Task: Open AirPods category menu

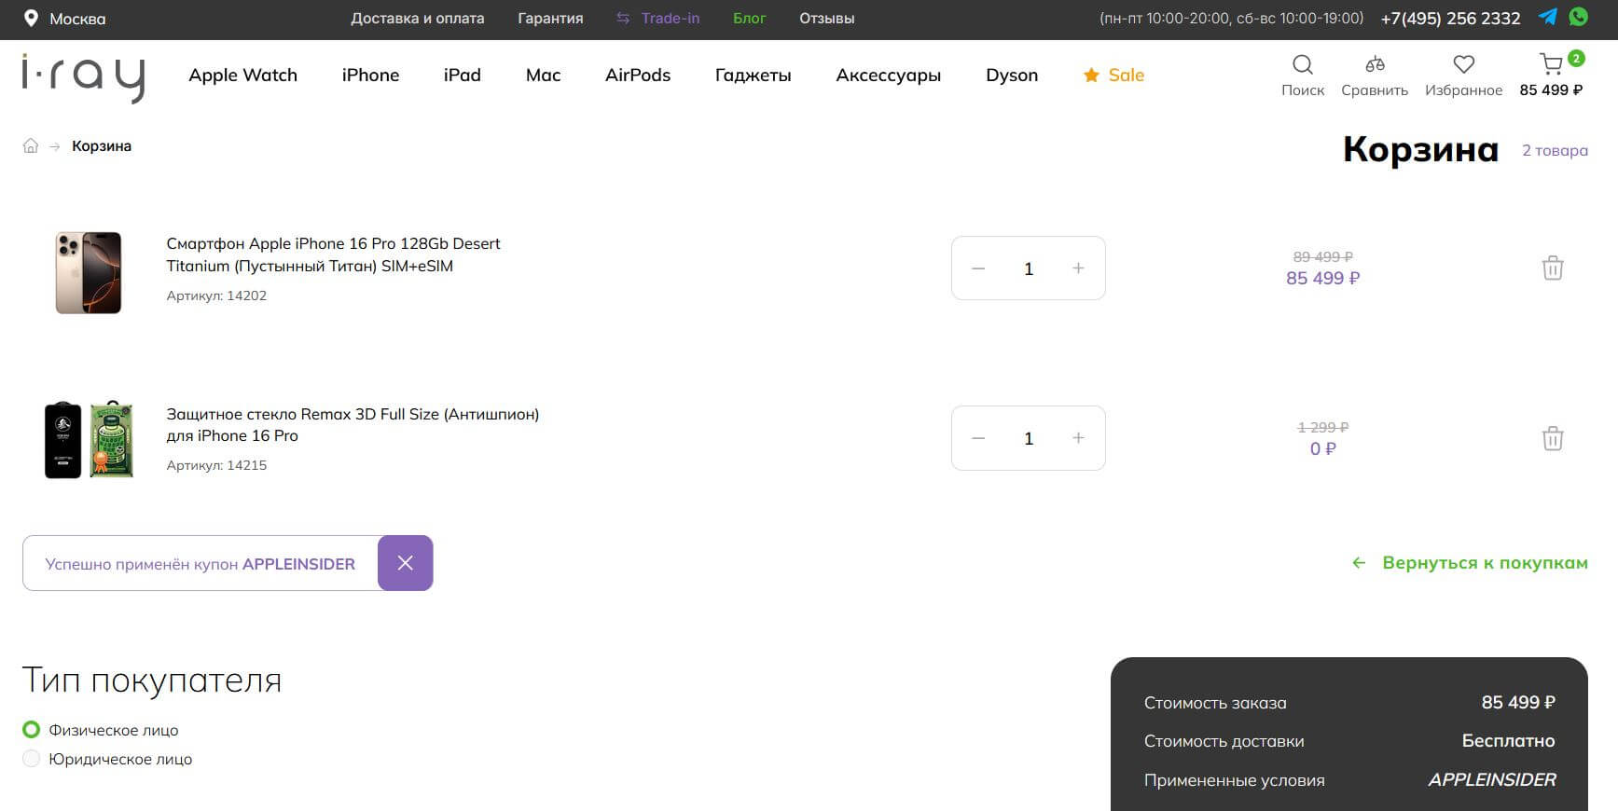Action: [x=638, y=76]
